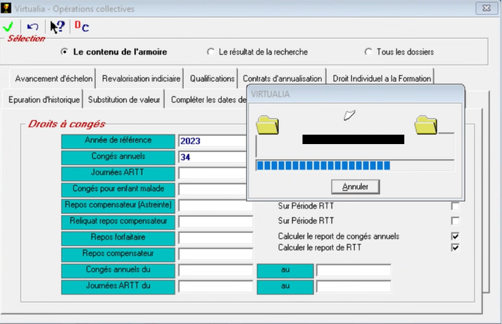
Task: Toggle "Calculer le report de RTT" checkbox
Action: 455,248
